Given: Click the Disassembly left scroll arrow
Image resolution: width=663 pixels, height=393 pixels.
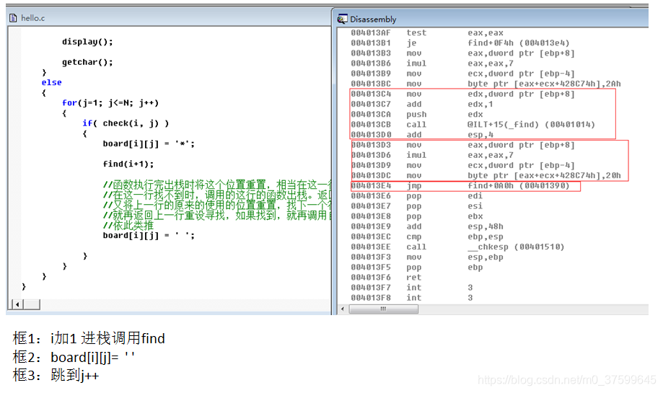Looking at the screenshot, I should point(343,309).
